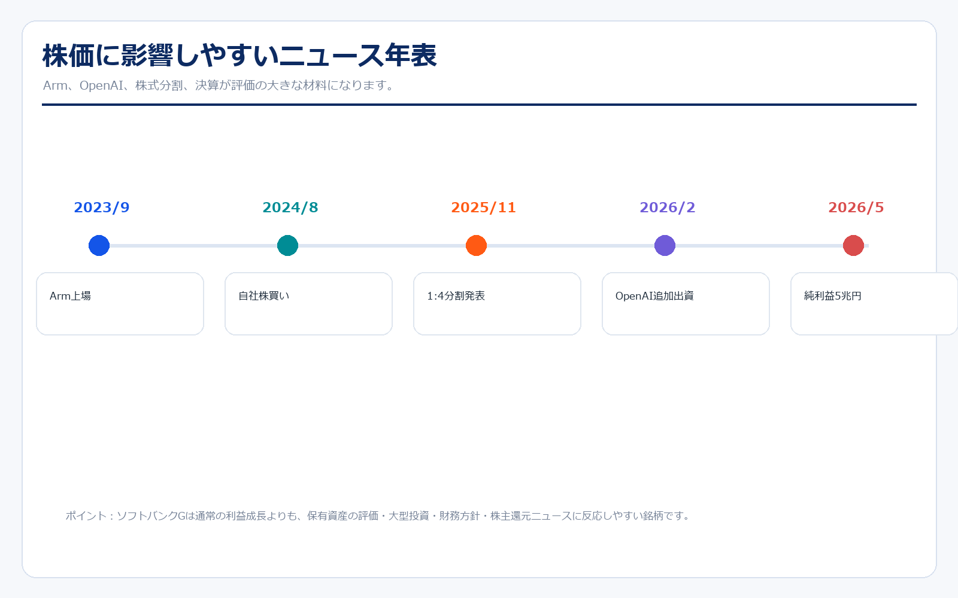Click the teal 2024/8 timeline dot

[x=287, y=245]
